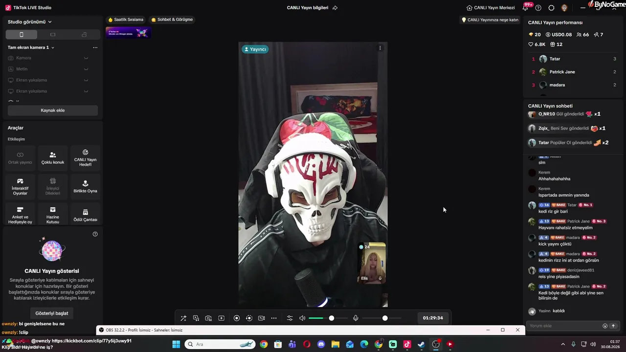Open the emoji picker in the comment box

tap(605, 326)
